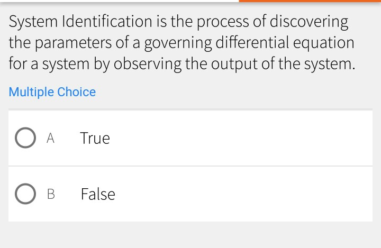Click the gray area below option B
This screenshot has height=248, width=381.
(x=190, y=235)
